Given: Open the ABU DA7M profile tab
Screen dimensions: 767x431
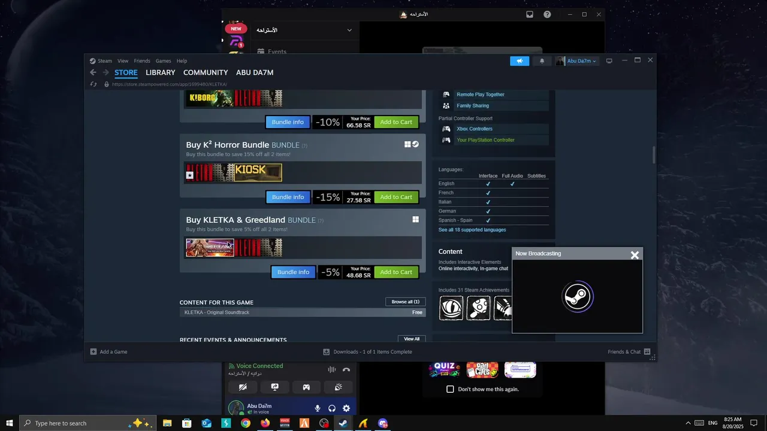Looking at the screenshot, I should point(255,72).
